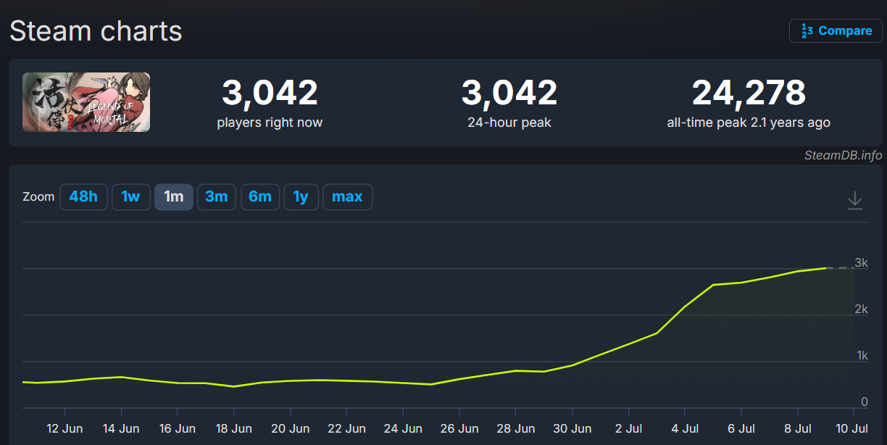Select the 3m zoom range

tap(217, 196)
